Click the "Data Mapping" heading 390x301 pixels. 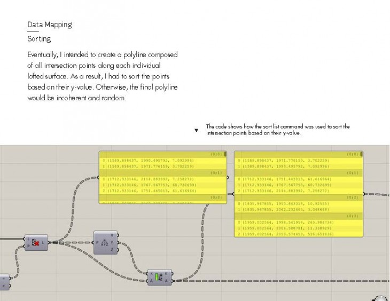(x=50, y=25)
